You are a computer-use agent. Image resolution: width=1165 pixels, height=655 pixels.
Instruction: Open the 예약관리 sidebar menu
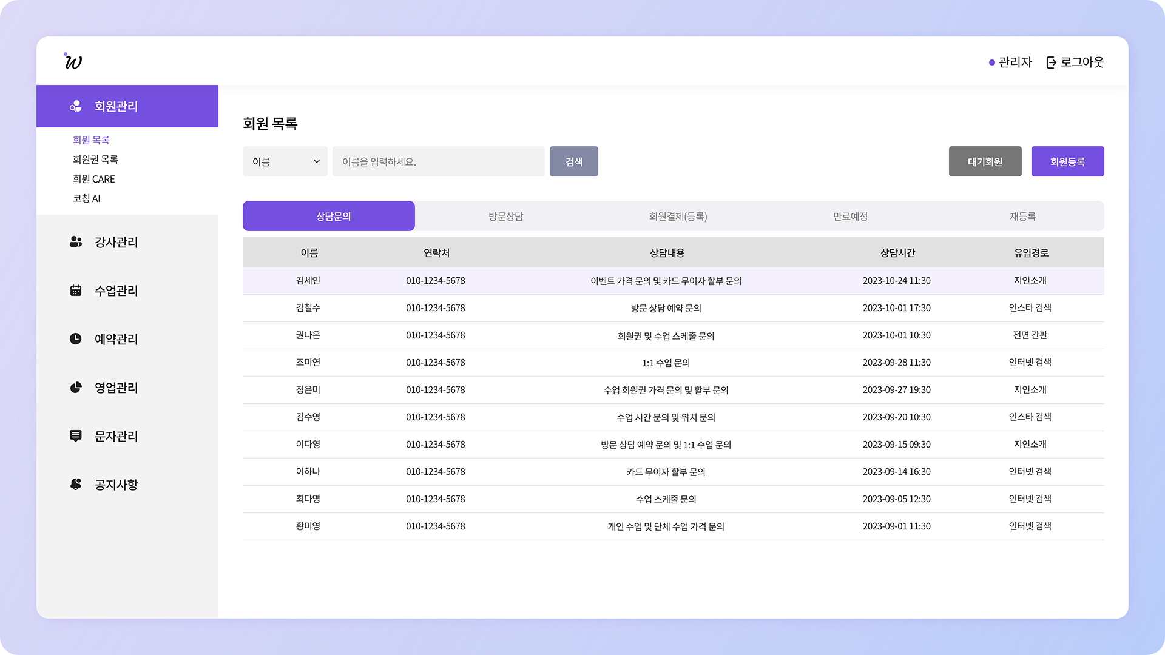(127, 339)
